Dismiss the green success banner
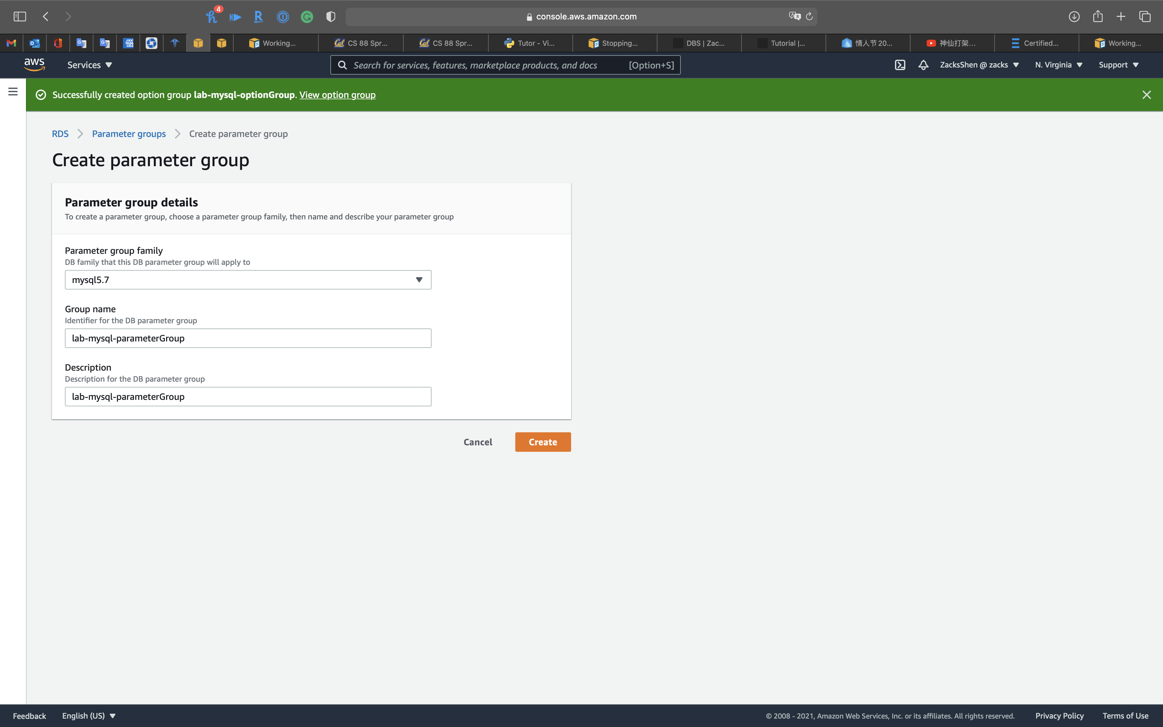Image resolution: width=1163 pixels, height=727 pixels. click(1146, 95)
